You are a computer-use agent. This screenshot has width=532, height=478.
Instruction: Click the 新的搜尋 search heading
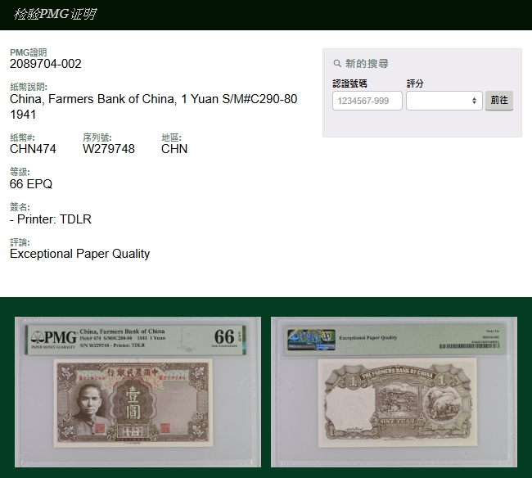(367, 64)
